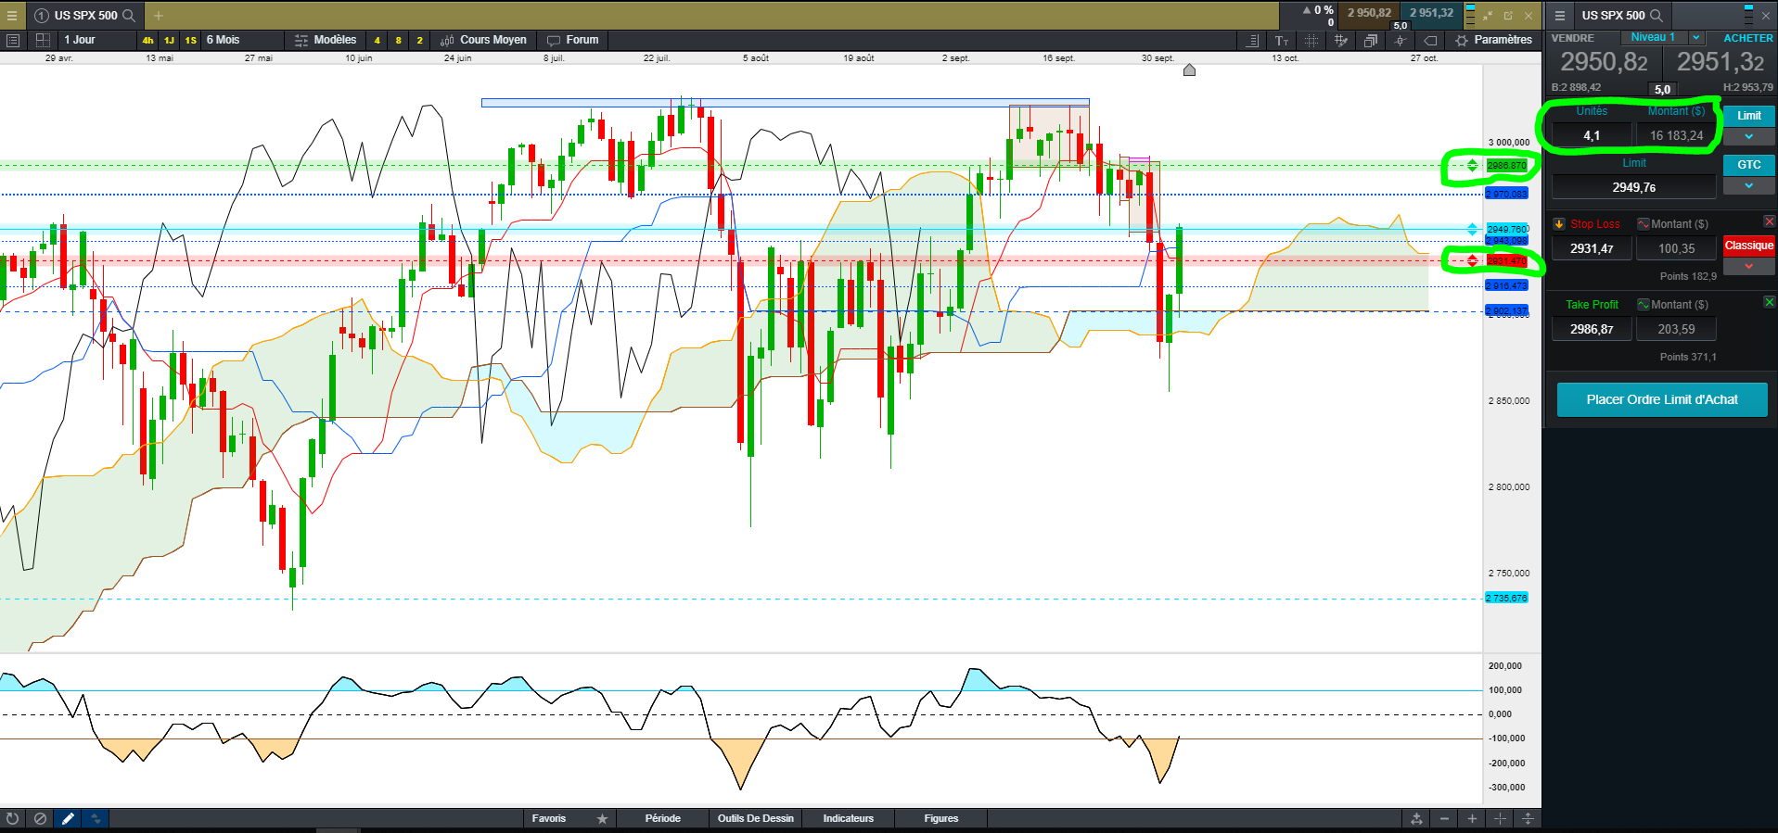The width and height of the screenshot is (1778, 833).
Task: Remove the Take Profit with green X
Action: point(1769,302)
